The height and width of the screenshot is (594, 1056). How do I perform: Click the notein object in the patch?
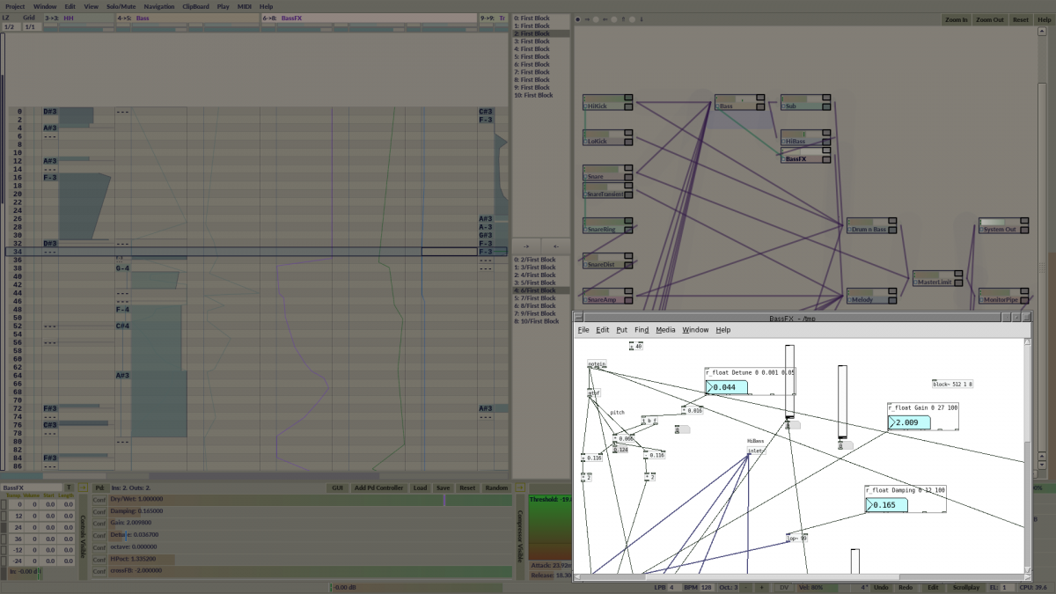click(597, 363)
